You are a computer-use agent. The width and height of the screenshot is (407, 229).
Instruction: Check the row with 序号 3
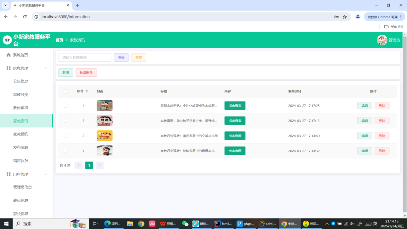pyautogui.click(x=66, y=121)
